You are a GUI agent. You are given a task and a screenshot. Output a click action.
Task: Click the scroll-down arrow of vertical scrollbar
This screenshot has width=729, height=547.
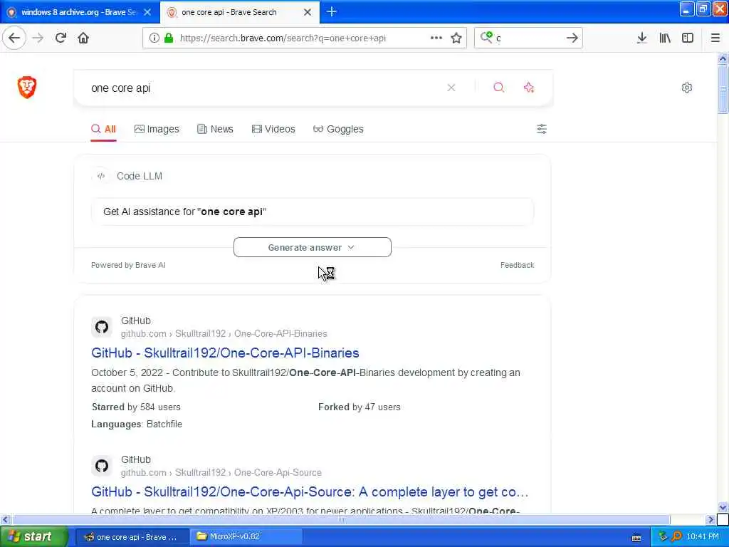click(723, 507)
